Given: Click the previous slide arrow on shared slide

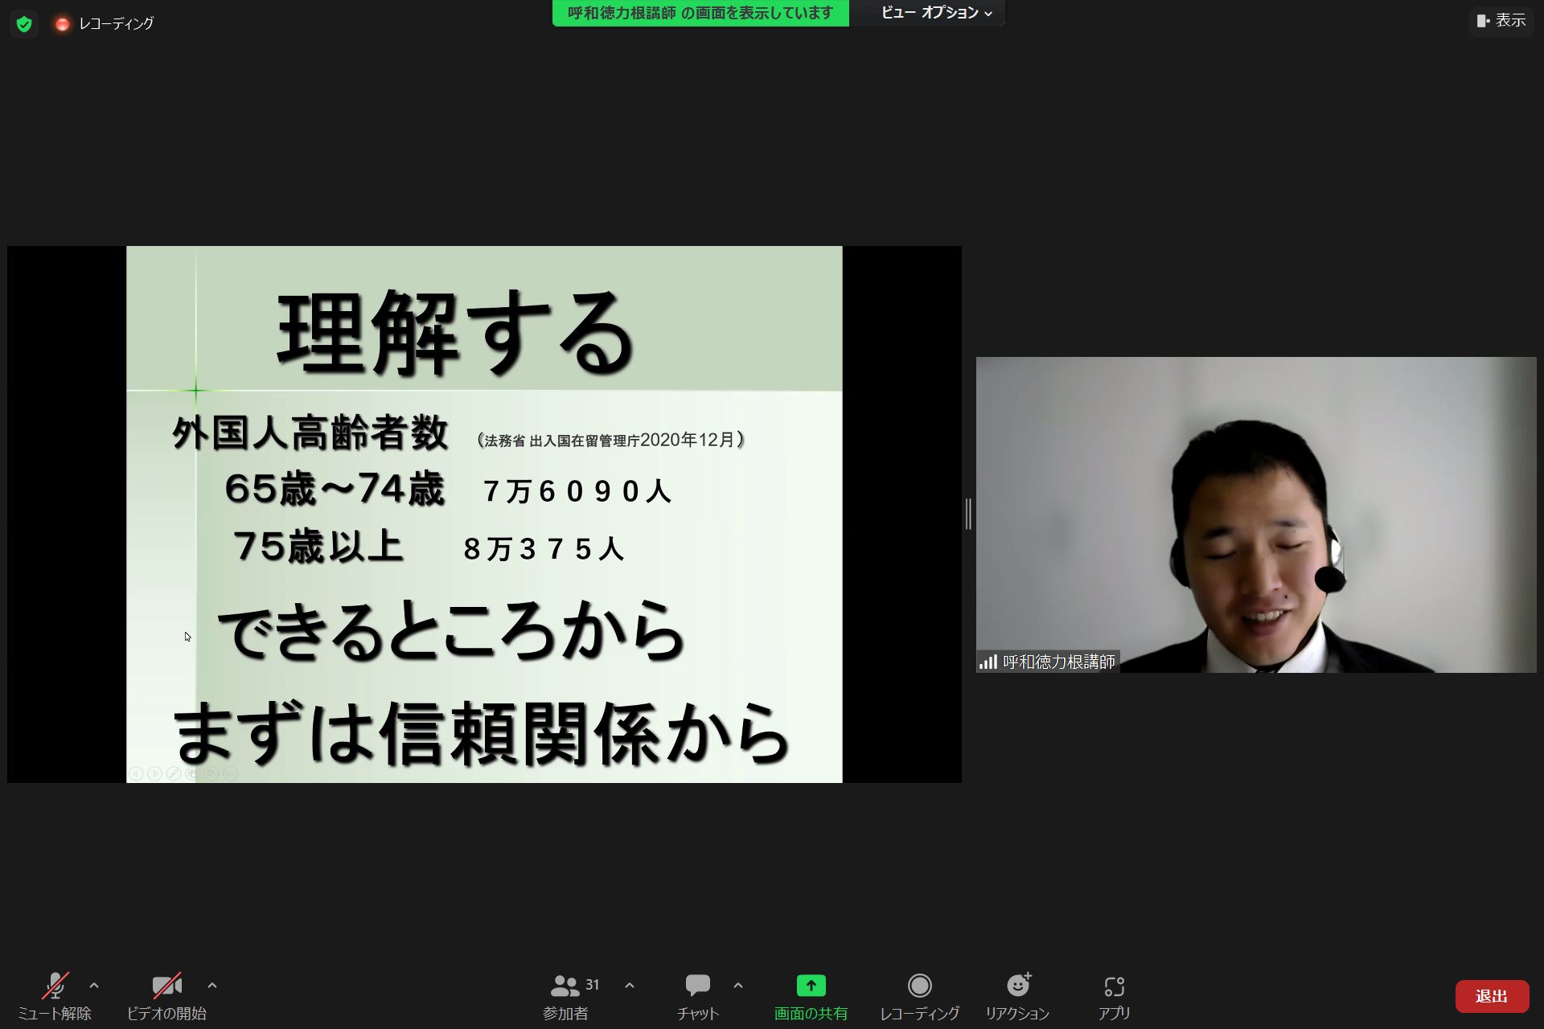Looking at the screenshot, I should [136, 773].
